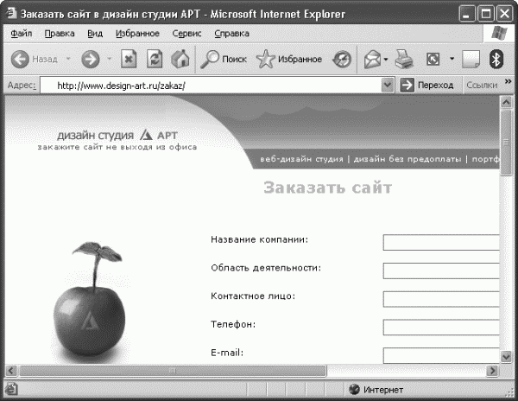Click the Mail envelope toolbar icon
The height and width of the screenshot is (401, 518).
click(x=372, y=60)
